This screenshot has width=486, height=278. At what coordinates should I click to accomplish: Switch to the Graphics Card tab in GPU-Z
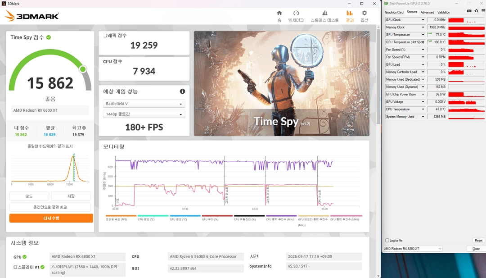[394, 13]
